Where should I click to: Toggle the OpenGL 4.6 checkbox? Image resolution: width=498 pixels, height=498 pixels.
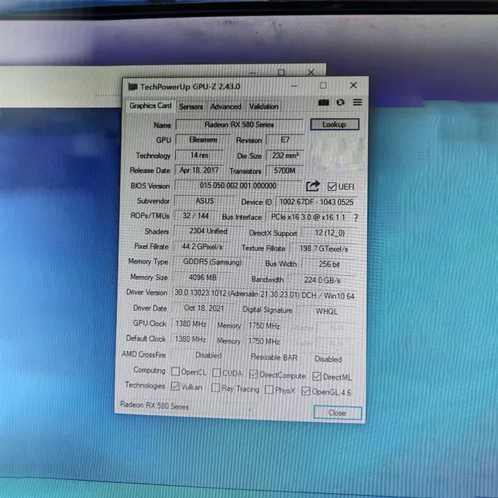point(306,391)
